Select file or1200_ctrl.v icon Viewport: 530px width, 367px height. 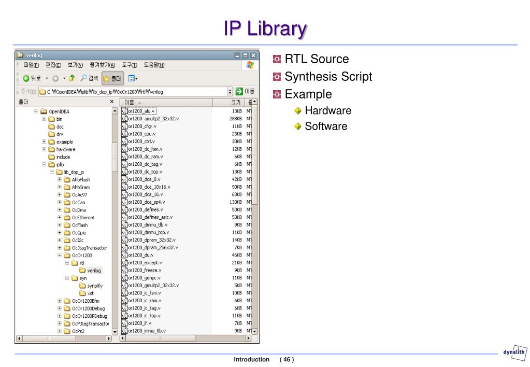coord(124,142)
